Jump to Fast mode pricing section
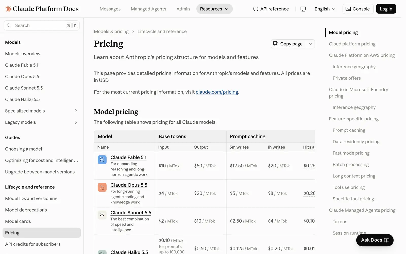The height and width of the screenshot is (254, 406). tap(351, 153)
